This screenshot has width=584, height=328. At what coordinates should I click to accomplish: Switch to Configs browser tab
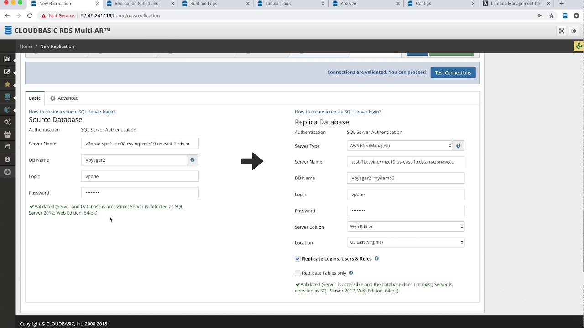tap(423, 4)
